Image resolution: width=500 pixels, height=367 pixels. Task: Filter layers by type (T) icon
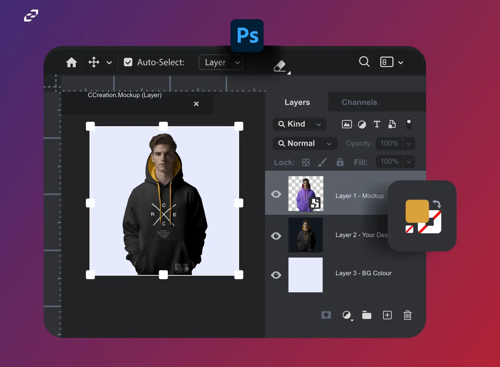point(377,124)
